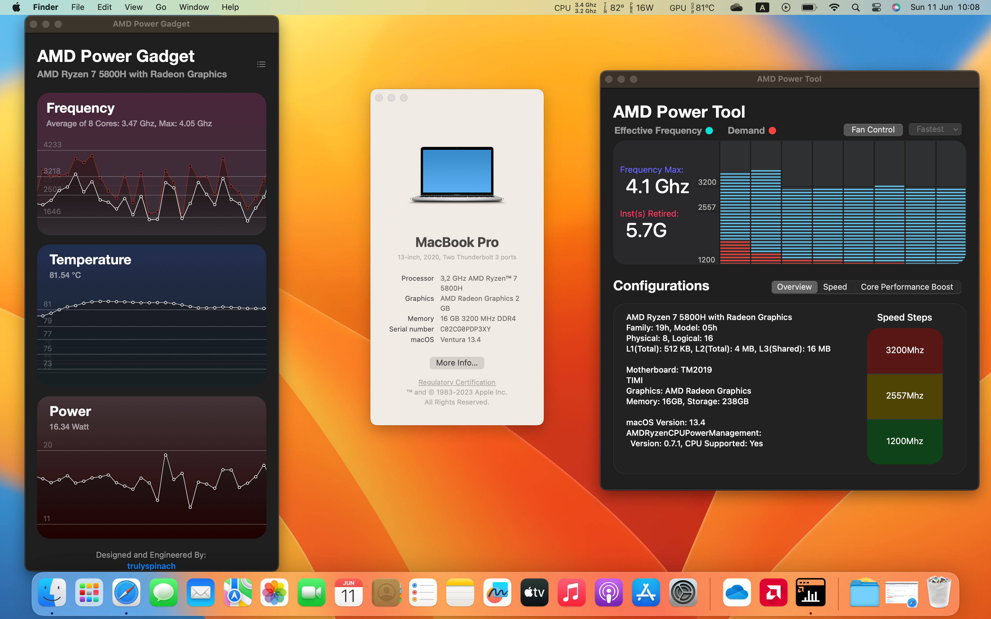This screenshot has height=619, width=991.
Task: Click the Control Center icon in menu bar
Action: (x=876, y=7)
